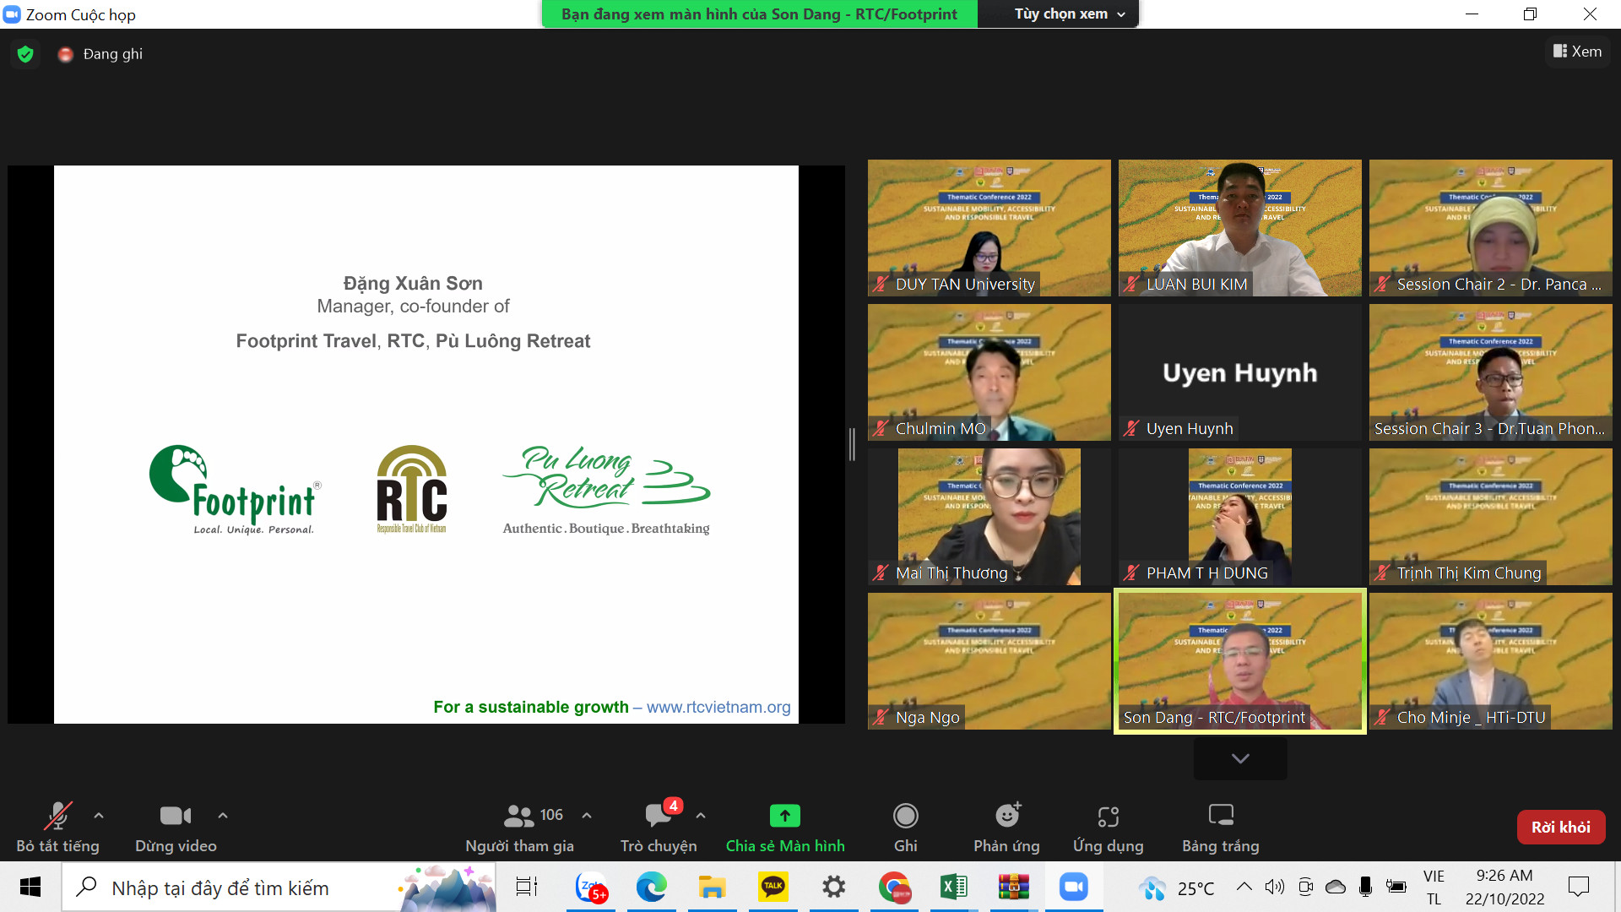Screen dimensions: 1621x912
Task: Click the red Rời khỏi button
Action: click(x=1560, y=827)
